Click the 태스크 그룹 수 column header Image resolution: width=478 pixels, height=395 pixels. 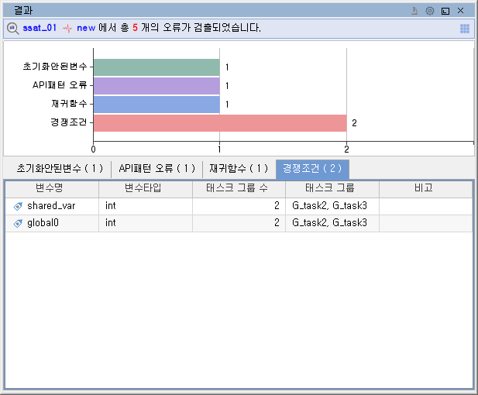pyautogui.click(x=238, y=188)
